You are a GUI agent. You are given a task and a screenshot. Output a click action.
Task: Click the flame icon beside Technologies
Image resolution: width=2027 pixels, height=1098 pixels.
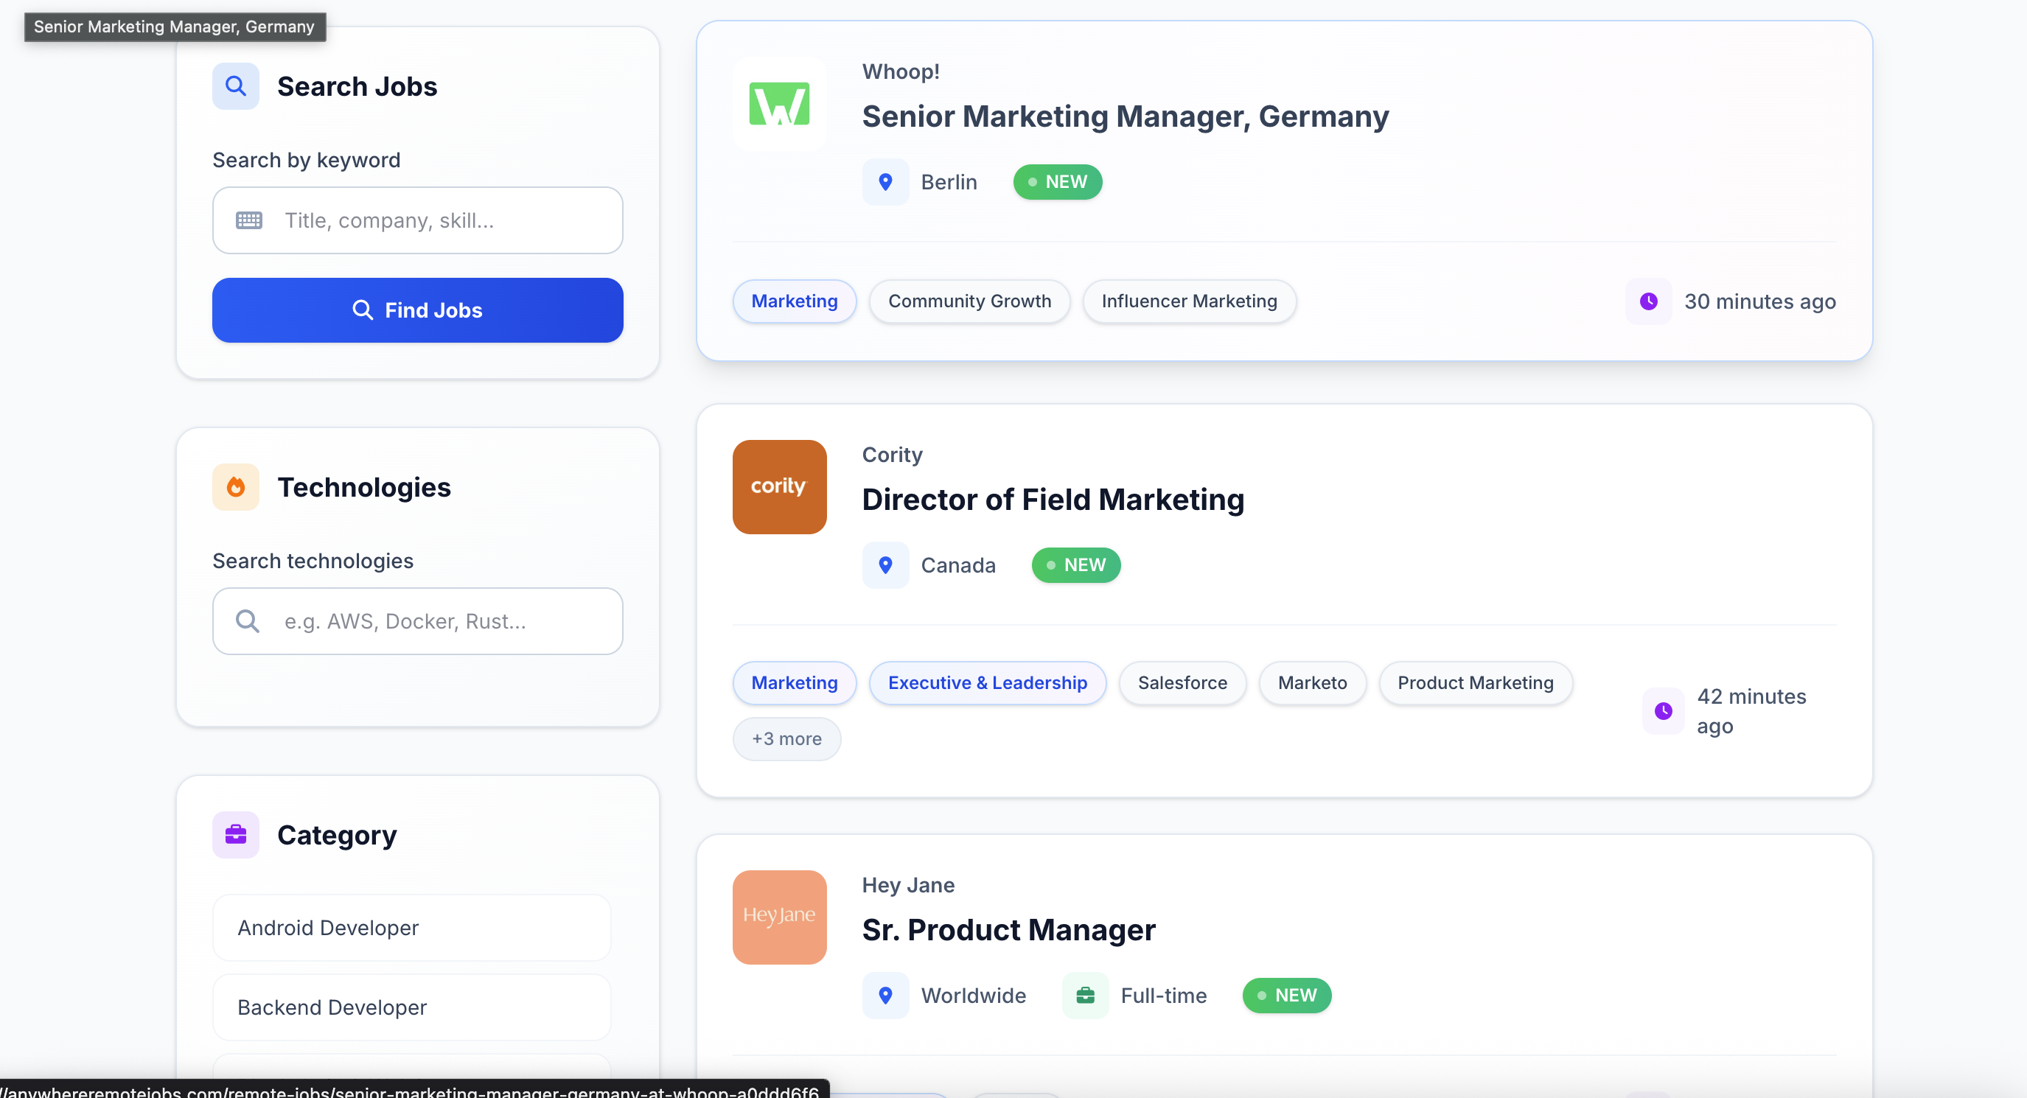(235, 487)
